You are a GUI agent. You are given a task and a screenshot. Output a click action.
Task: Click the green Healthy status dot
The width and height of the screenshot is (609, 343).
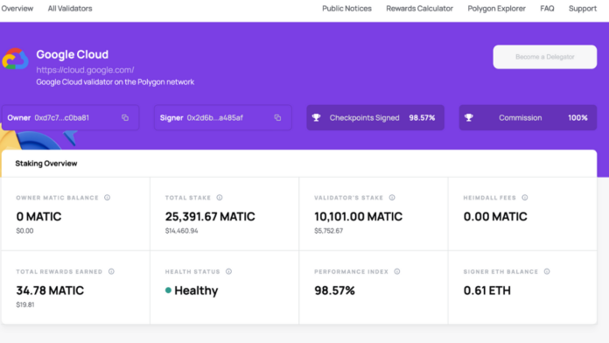click(168, 290)
